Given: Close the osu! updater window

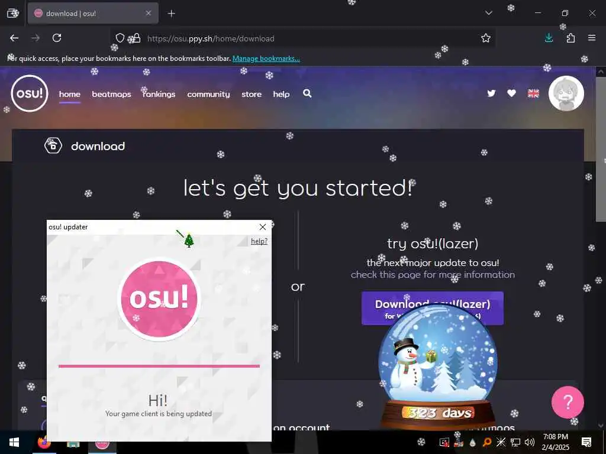Looking at the screenshot, I should coord(263,227).
